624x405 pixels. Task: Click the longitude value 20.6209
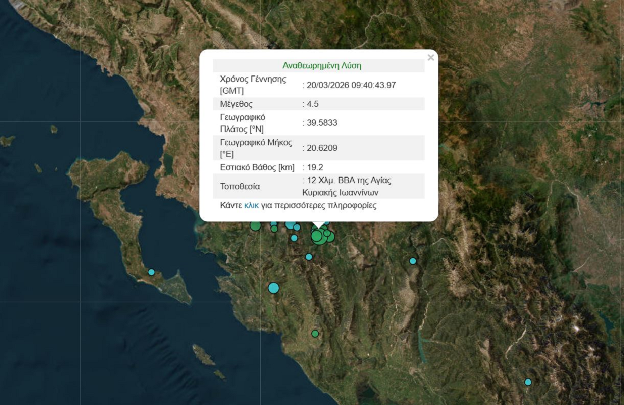point(321,148)
